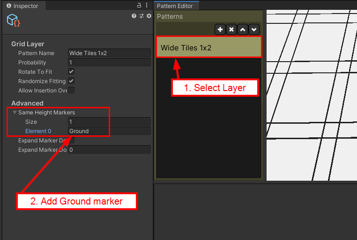Viewport: 357px width, 240px height.
Task: Toggle Rotate To Fit checkbox
Action: pos(71,72)
